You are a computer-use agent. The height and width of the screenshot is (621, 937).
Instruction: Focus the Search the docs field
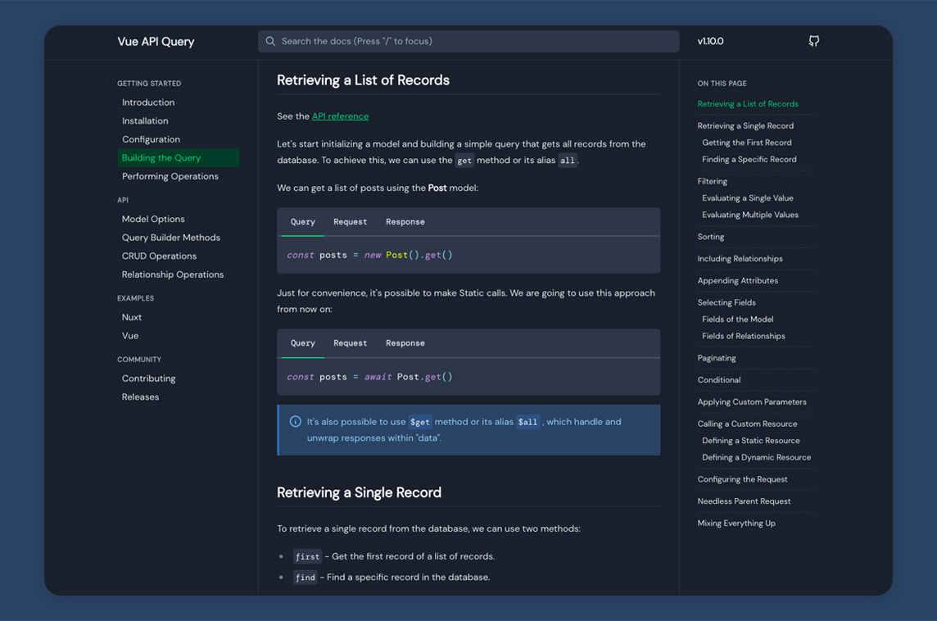point(468,41)
